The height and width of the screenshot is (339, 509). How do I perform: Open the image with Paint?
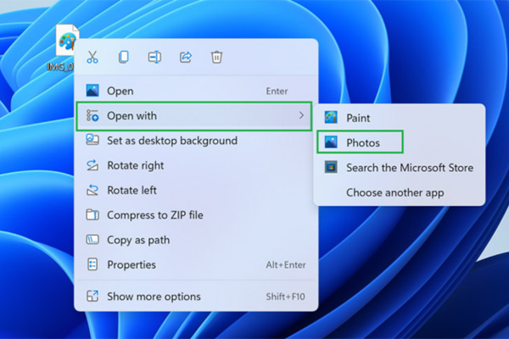coord(400,118)
